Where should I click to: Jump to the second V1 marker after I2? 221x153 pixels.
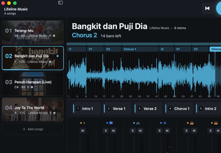pyautogui.click(x=183, y=49)
